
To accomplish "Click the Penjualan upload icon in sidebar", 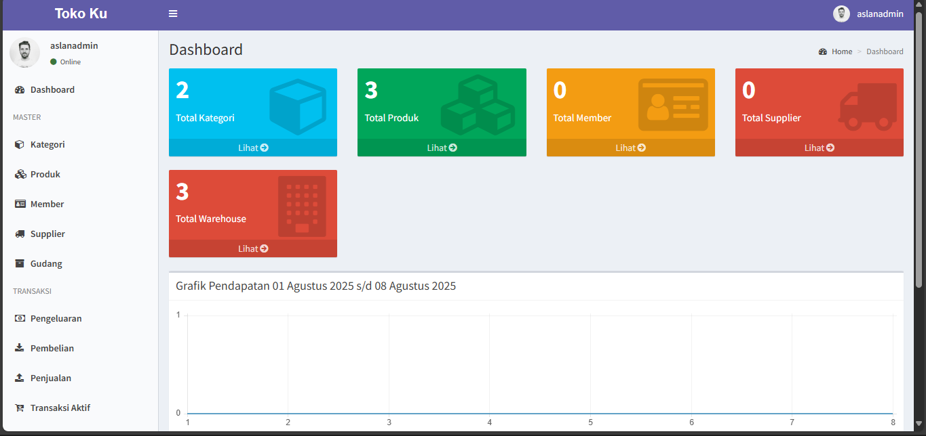I will (x=20, y=378).
